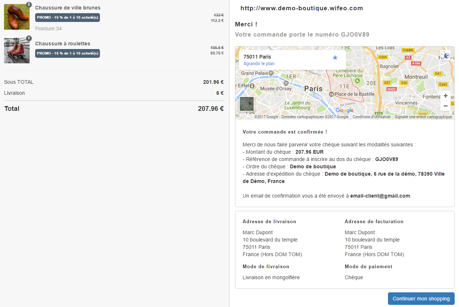
Task: Click the discounted price 89.76 €
Action: click(217, 53)
